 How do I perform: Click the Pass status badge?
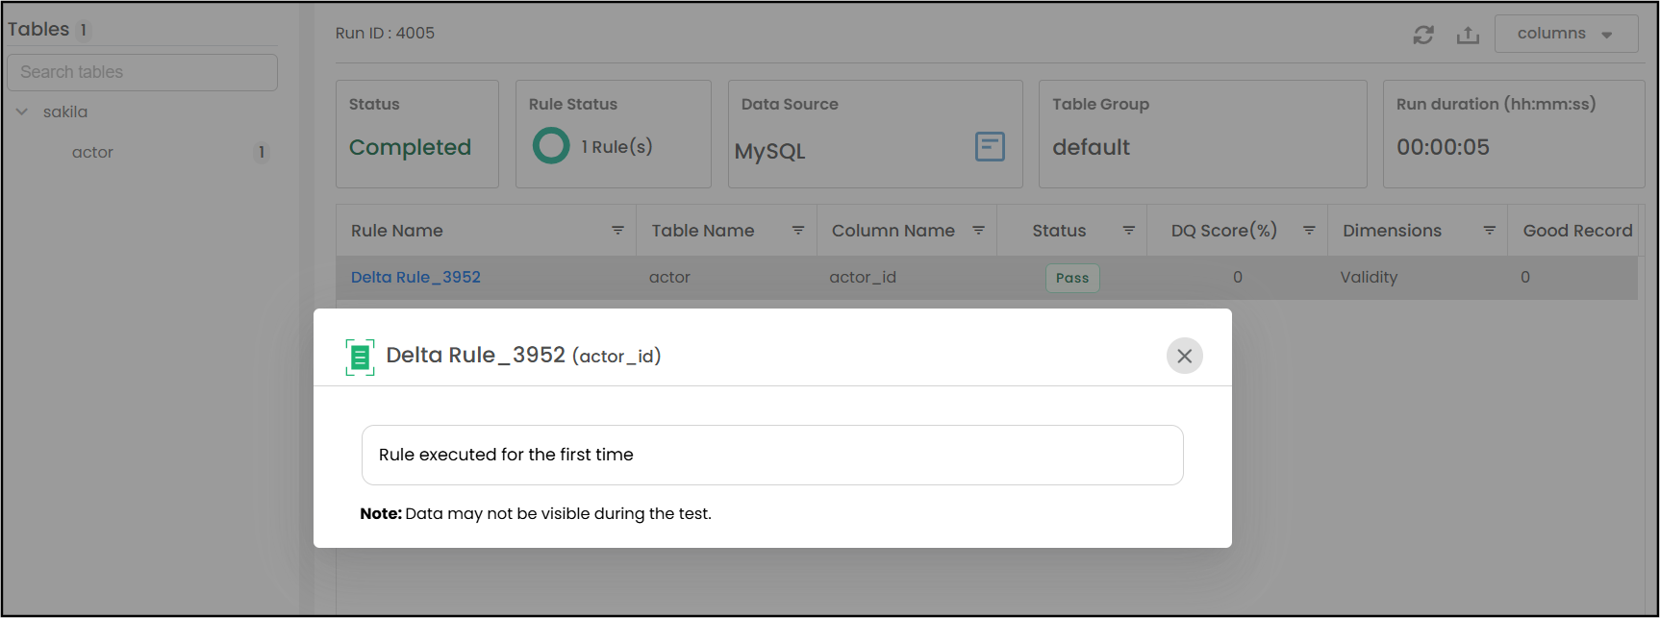1072,278
